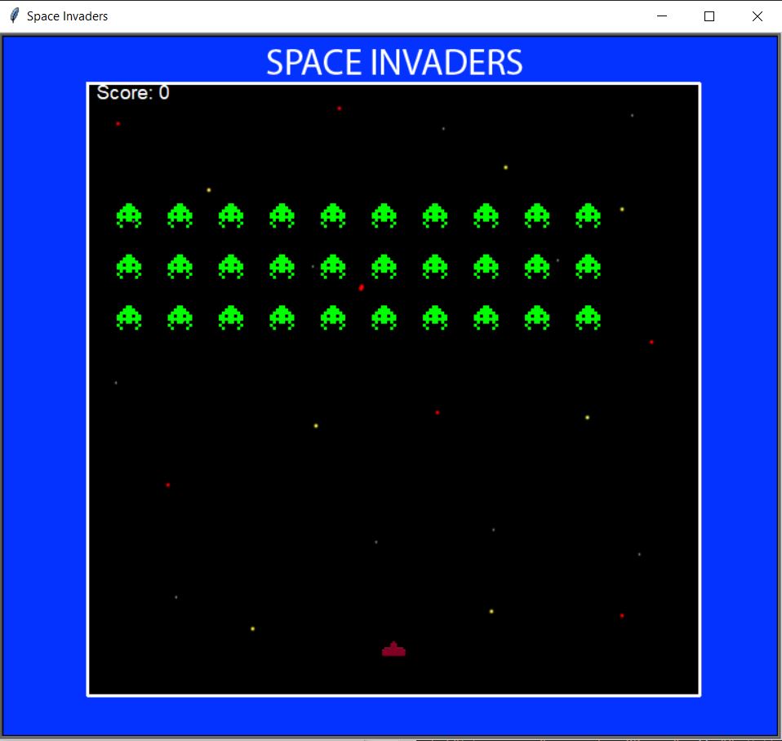Target the last alien in the bottom row
This screenshot has height=741, width=782.
tap(588, 317)
